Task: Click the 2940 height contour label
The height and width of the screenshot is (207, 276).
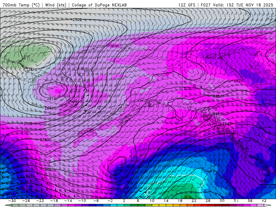Action: pyautogui.click(x=227, y=124)
